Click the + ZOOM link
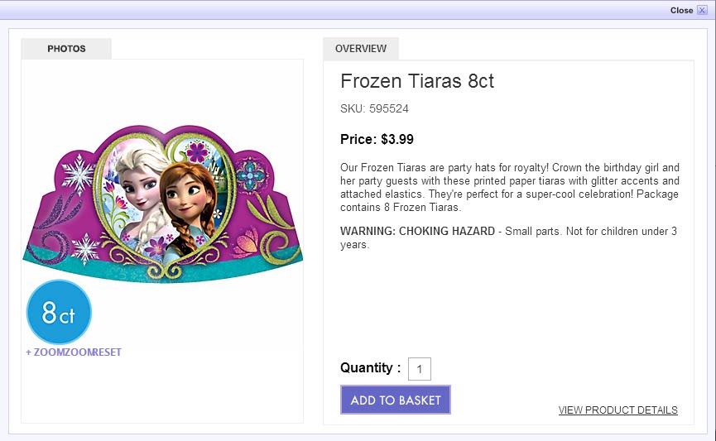The height and width of the screenshot is (441, 716). 46,352
